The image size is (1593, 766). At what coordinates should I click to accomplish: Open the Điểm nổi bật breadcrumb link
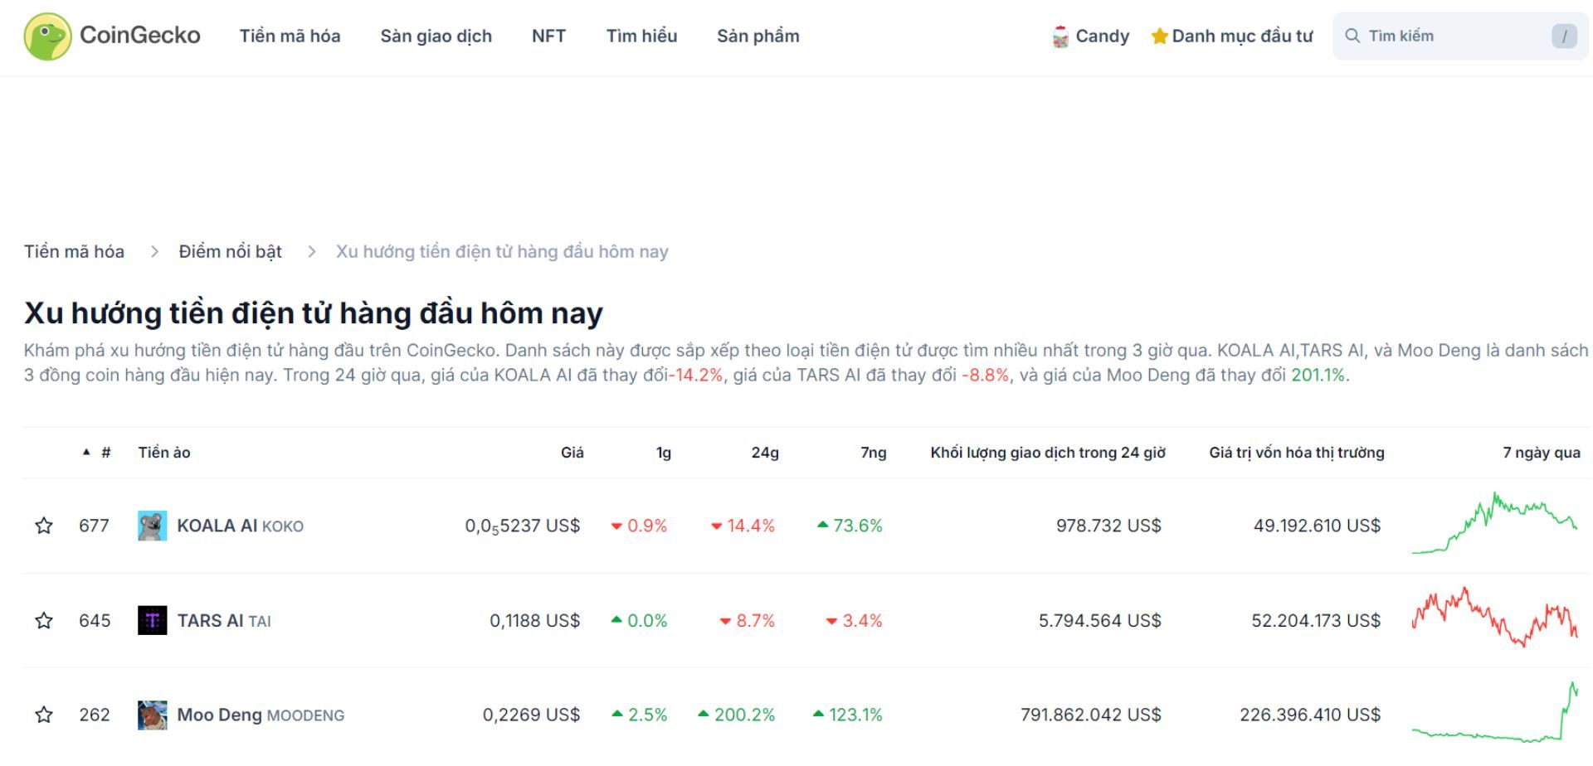pyautogui.click(x=231, y=251)
